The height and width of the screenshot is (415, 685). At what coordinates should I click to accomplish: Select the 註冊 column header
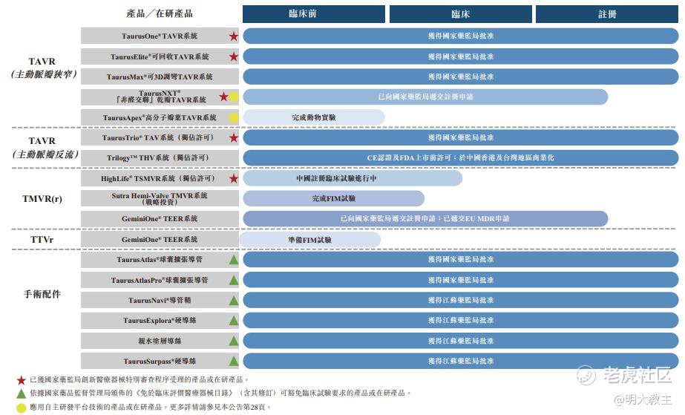(x=607, y=14)
